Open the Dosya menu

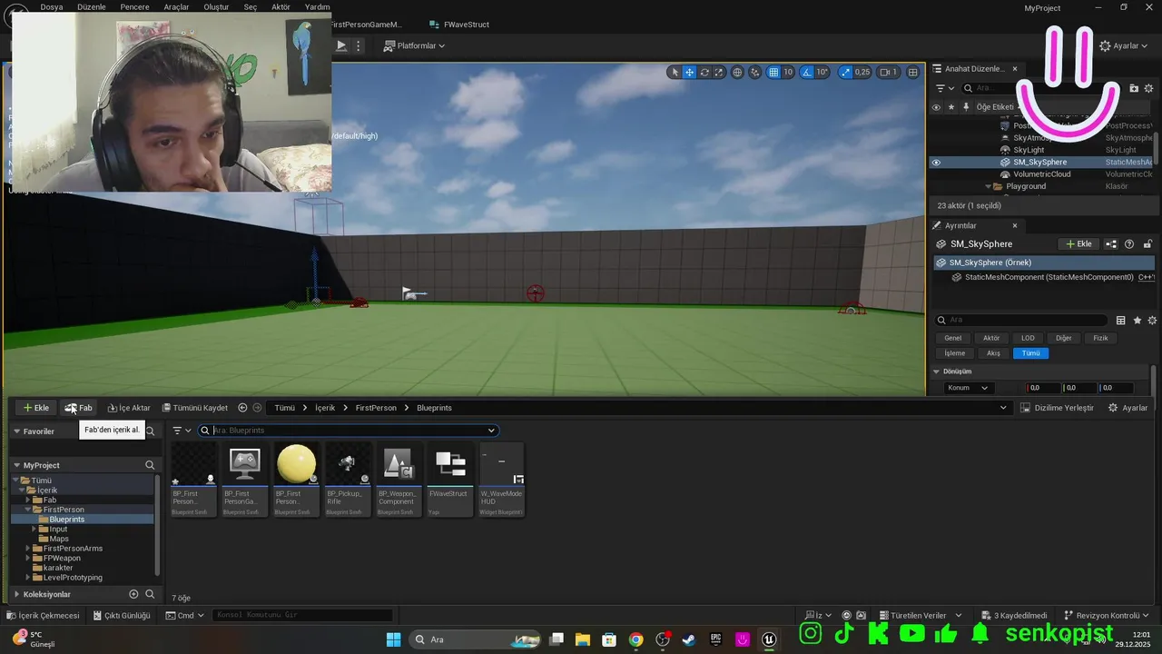pos(52,6)
